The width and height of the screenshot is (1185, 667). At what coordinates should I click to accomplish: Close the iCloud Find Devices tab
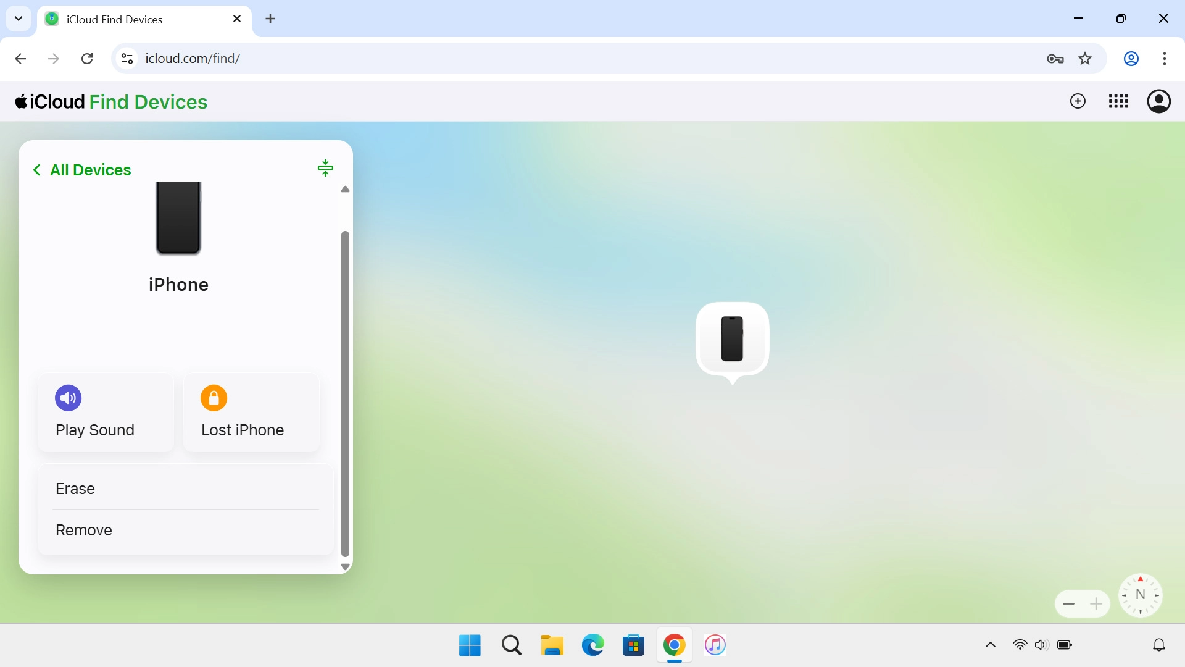pyautogui.click(x=237, y=19)
